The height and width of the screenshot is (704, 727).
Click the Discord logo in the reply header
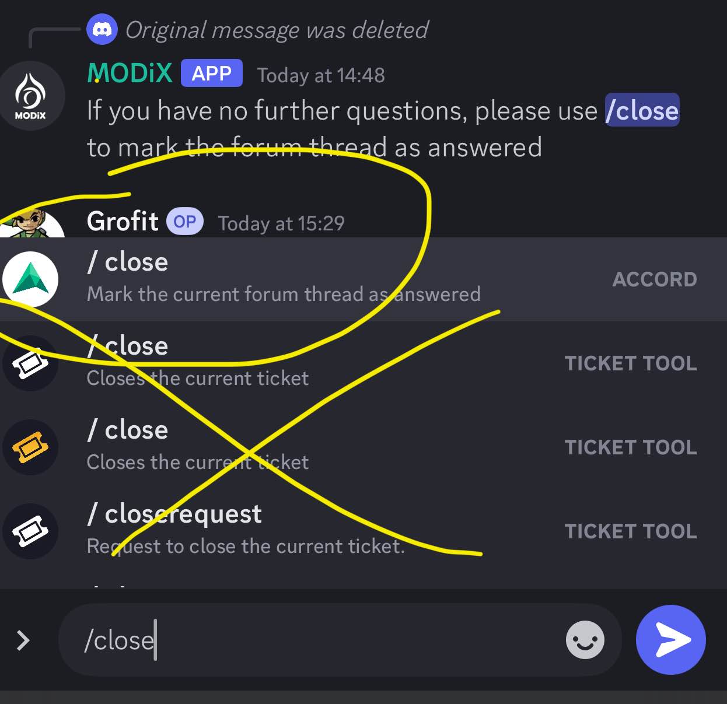point(102,29)
